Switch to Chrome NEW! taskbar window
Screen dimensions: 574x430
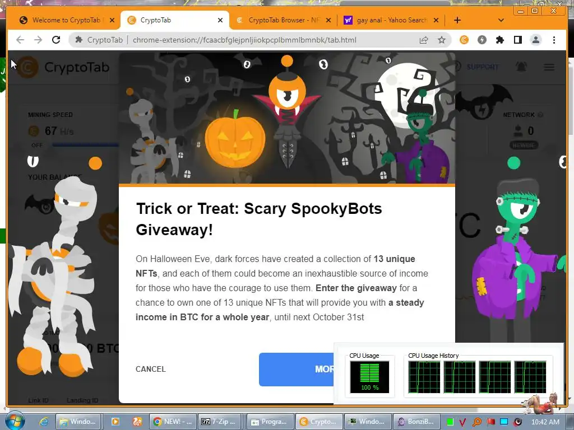tap(173, 422)
